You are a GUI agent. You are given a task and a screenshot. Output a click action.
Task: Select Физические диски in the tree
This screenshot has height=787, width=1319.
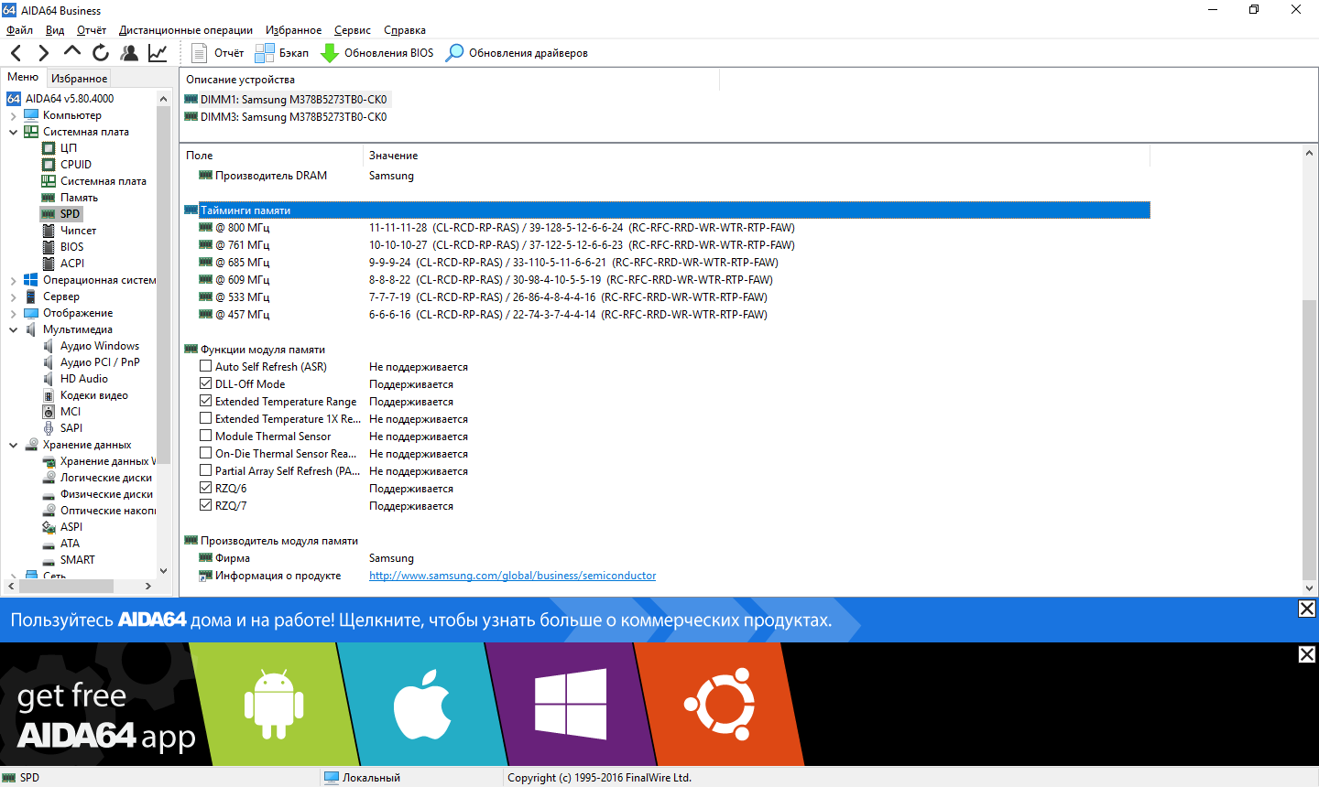coord(106,494)
